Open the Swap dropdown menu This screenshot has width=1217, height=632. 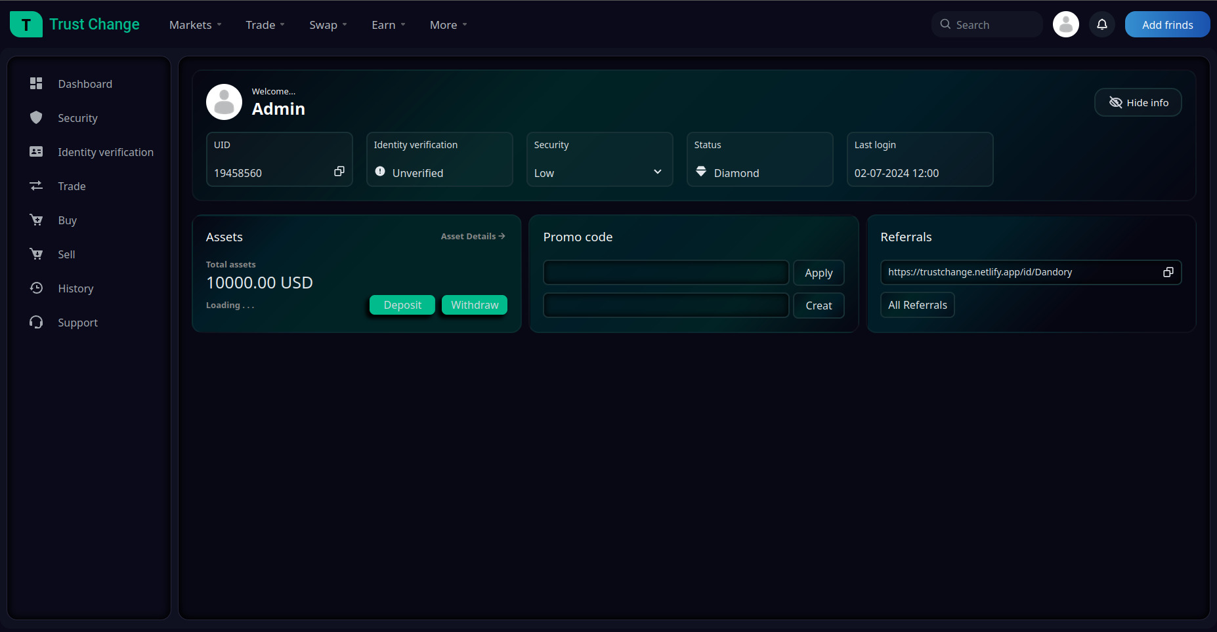(x=328, y=25)
